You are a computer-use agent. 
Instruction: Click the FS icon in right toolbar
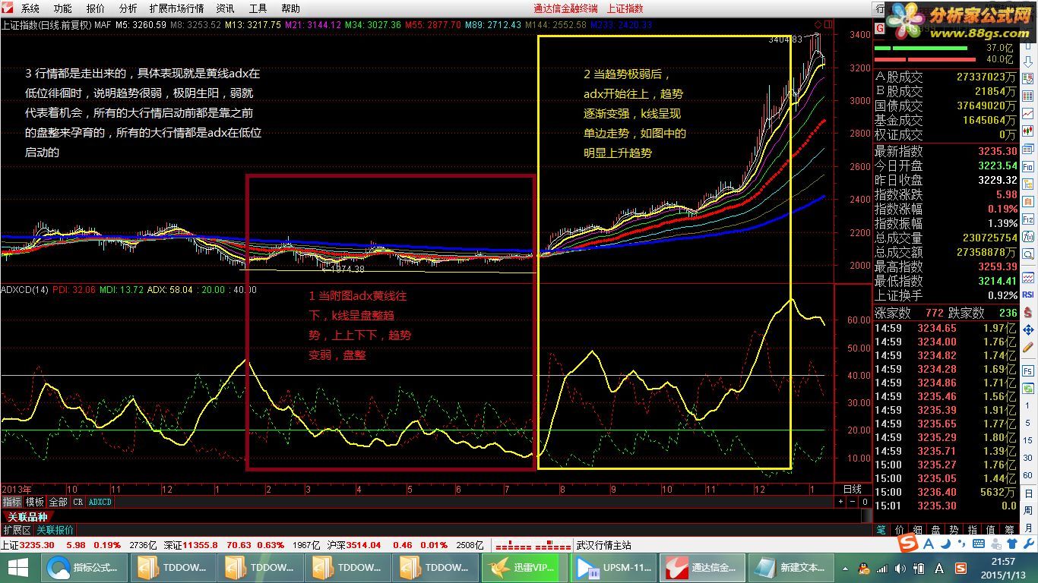1028,371
